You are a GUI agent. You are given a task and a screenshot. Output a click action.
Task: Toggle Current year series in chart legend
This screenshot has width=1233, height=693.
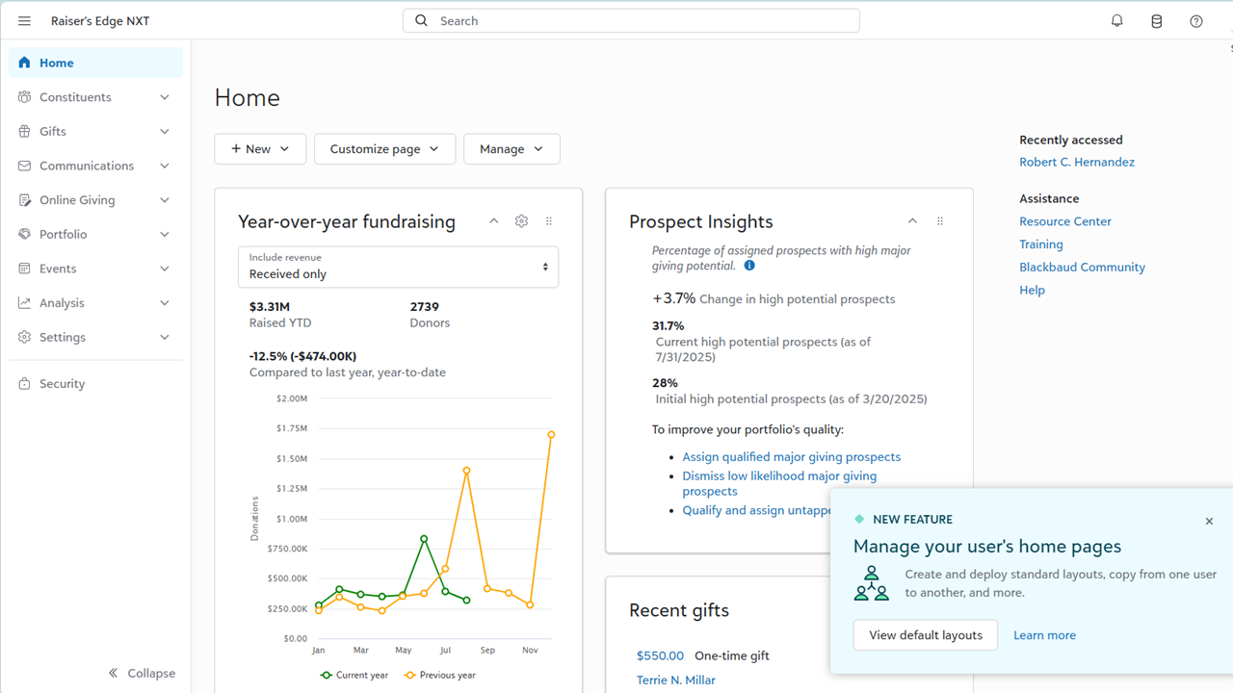click(354, 675)
